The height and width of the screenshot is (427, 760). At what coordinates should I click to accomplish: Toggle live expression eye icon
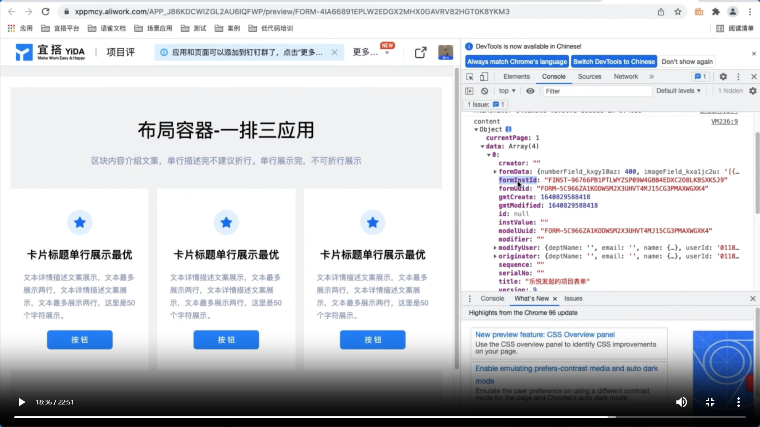coord(530,91)
